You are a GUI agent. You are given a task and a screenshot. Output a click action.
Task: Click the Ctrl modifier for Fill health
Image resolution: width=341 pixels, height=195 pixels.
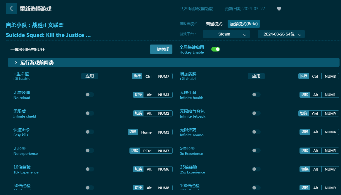[148, 76]
